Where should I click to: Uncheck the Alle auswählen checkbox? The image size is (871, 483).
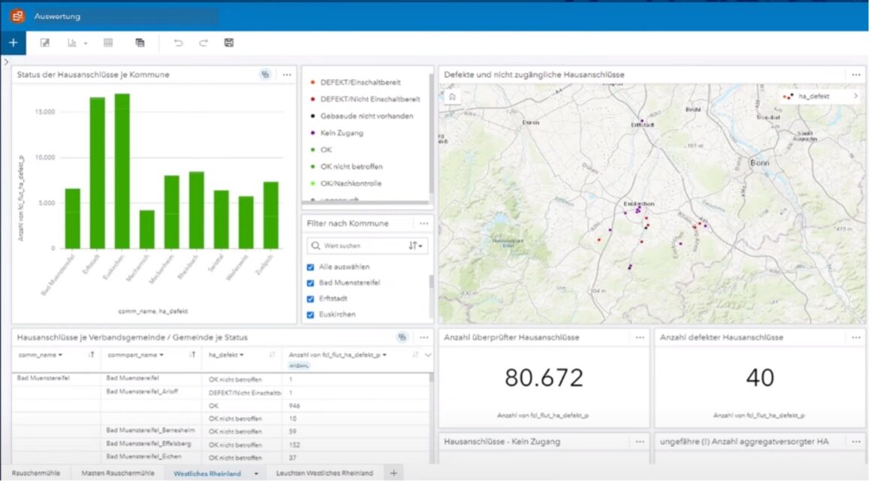(x=311, y=267)
